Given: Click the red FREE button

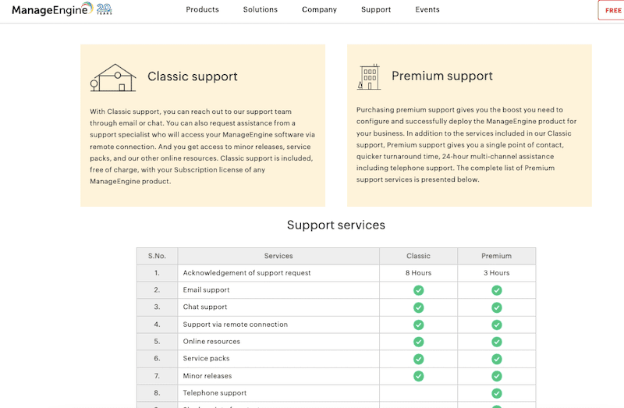Looking at the screenshot, I should tap(612, 10).
